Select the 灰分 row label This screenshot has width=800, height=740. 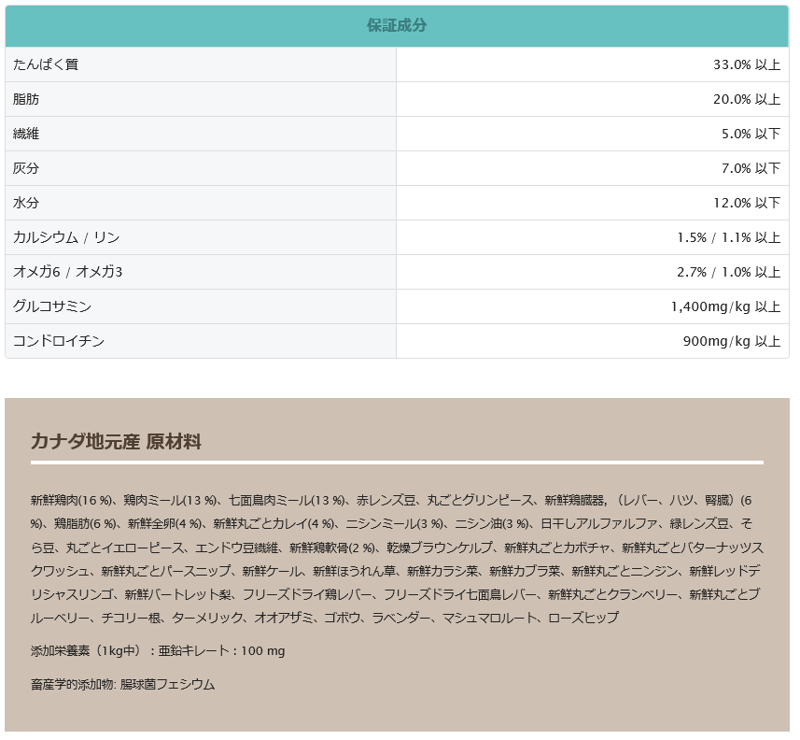tap(26, 168)
